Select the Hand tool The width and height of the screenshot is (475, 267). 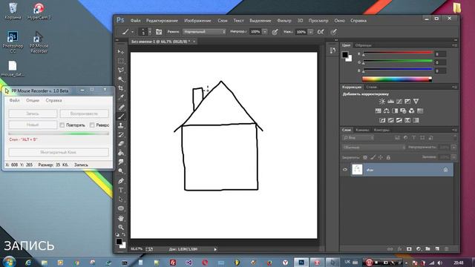[x=121, y=218]
